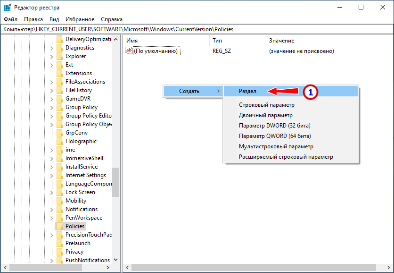The width and height of the screenshot is (394, 273).
Task: Click the Lock Screen folder icon
Action: [x=59, y=193]
